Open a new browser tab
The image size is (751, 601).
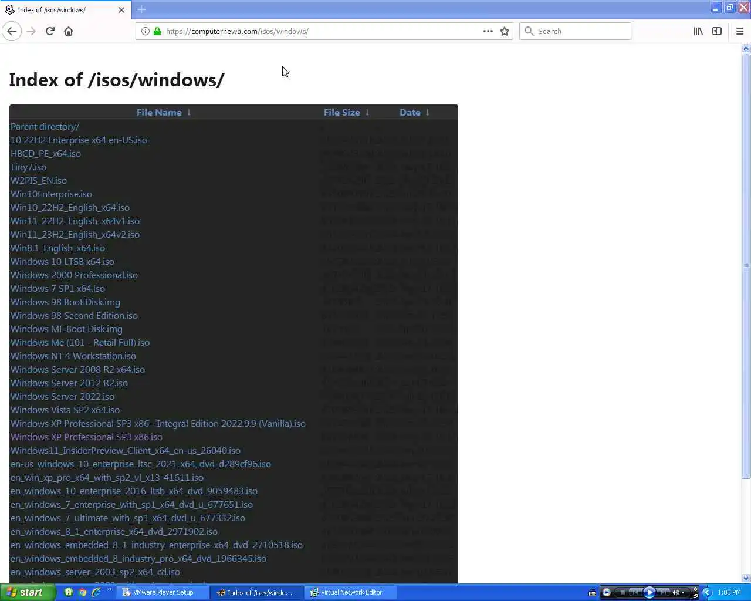[x=141, y=9]
